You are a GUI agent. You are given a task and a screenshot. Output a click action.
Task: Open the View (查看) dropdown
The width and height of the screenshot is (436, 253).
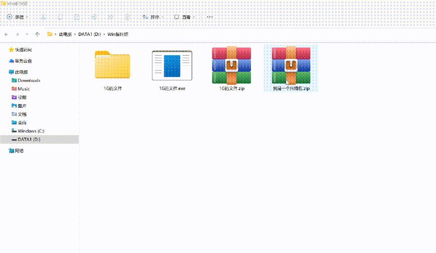[x=185, y=17]
